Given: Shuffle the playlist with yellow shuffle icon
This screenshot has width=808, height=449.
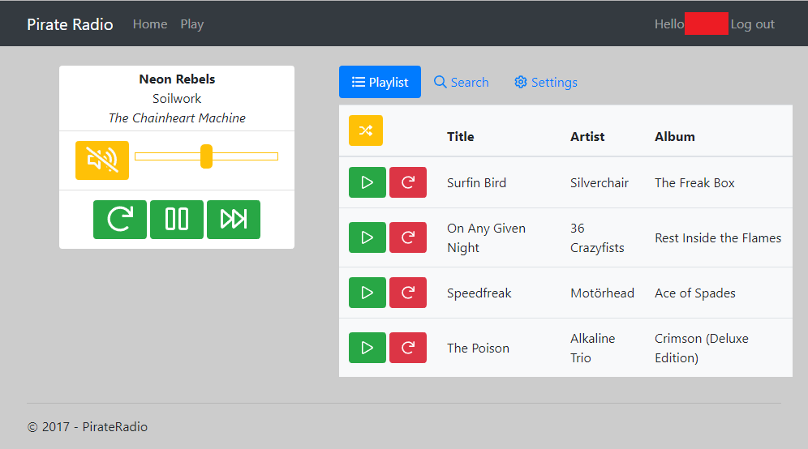Looking at the screenshot, I should click(x=366, y=130).
